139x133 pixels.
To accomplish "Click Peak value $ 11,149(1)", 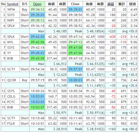I will 95,86.
